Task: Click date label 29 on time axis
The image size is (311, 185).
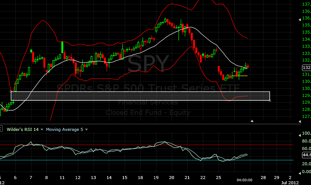Action: [277, 178]
